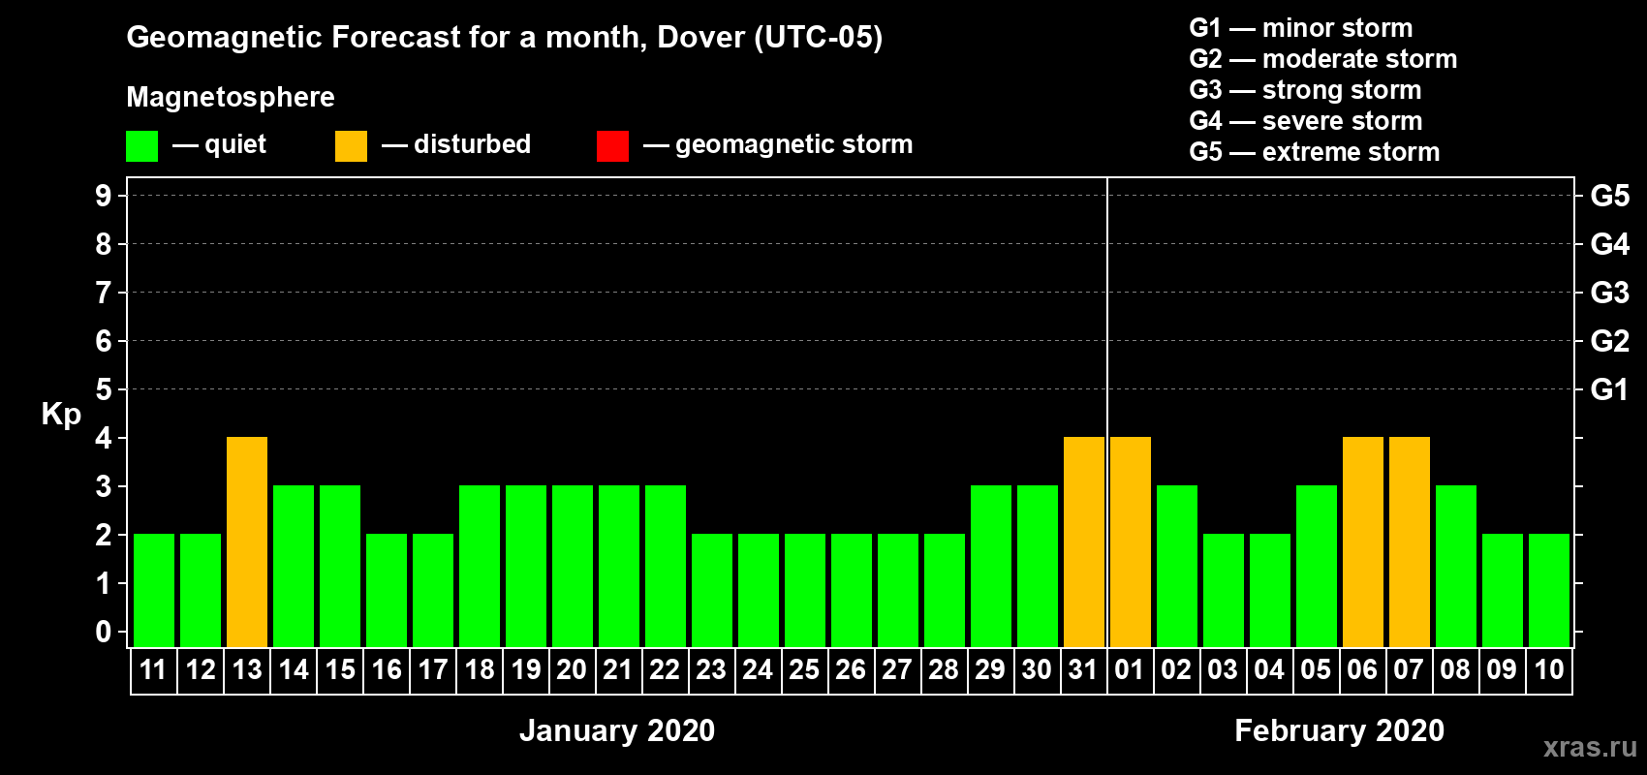The width and height of the screenshot is (1647, 775).
Task: Click date label 19 on the axis
Action: [526, 670]
